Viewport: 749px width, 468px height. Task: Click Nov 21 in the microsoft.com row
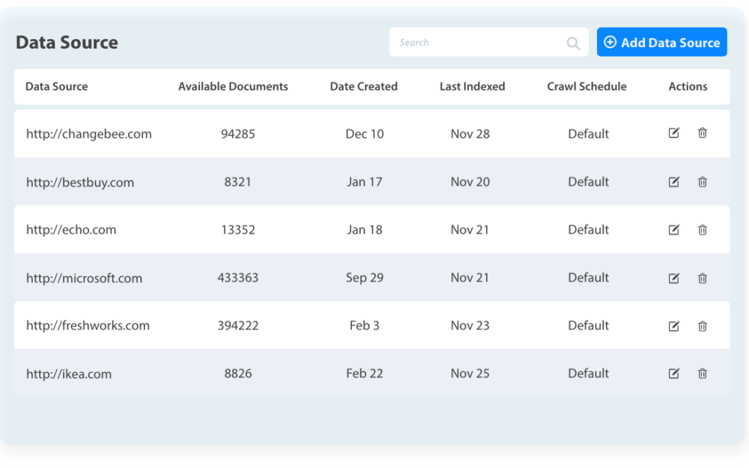[x=470, y=278]
